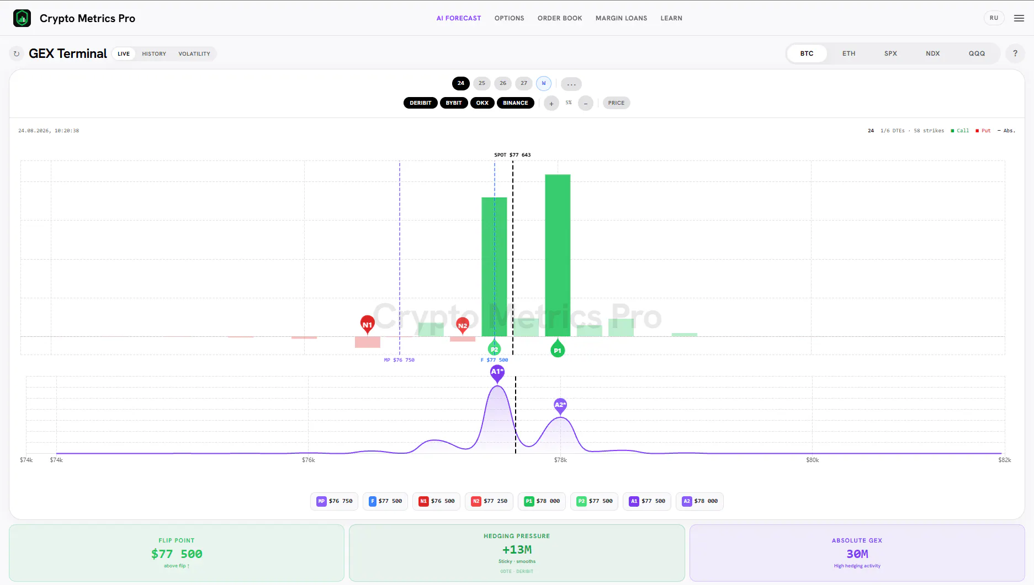
Task: Toggle the BINANCE exchange filter
Action: pos(516,103)
